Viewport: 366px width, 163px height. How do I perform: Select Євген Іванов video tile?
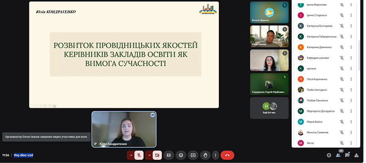pos(269,36)
